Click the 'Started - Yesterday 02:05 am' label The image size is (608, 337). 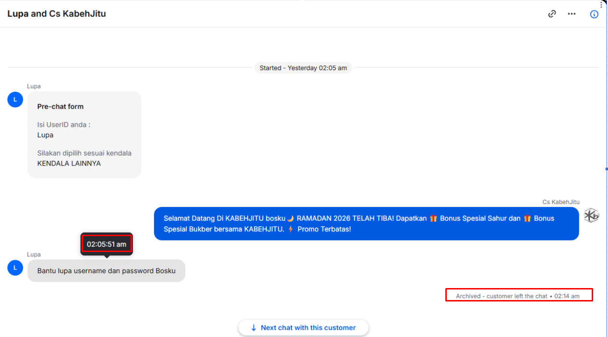coord(303,68)
